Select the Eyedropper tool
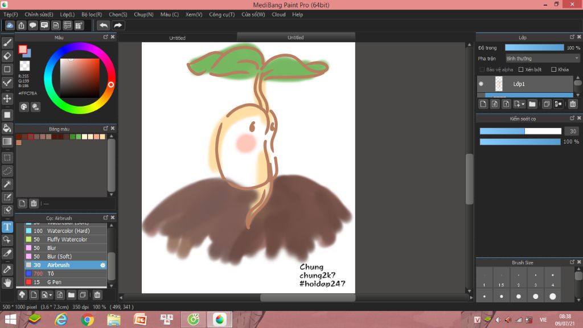Image resolution: width=583 pixels, height=328 pixels. 7,269
